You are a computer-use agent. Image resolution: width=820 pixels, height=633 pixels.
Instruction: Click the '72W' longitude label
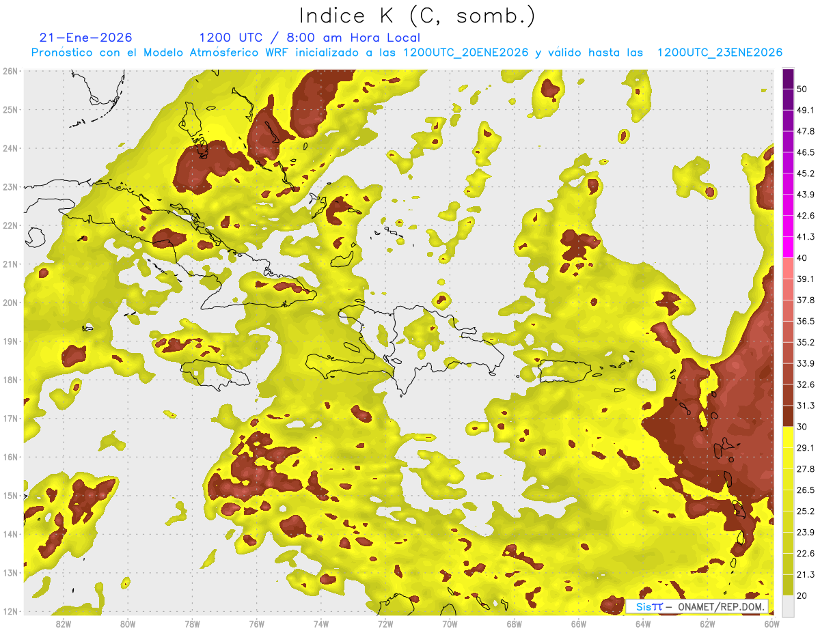pos(385,624)
